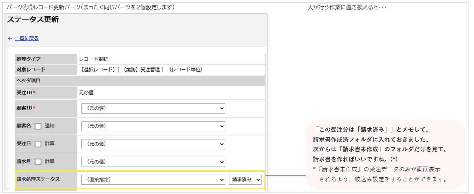Click the 受注ID label
This screenshot has height=194, width=474.
[x=26, y=93]
